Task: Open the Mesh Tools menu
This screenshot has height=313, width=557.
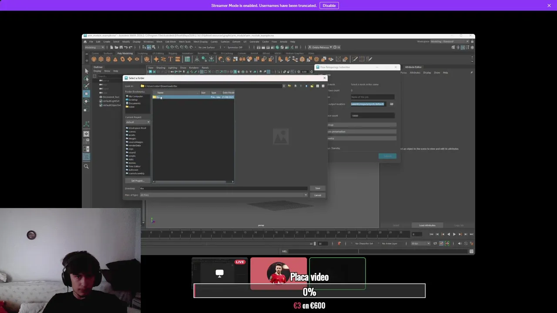Action: tap(185, 42)
